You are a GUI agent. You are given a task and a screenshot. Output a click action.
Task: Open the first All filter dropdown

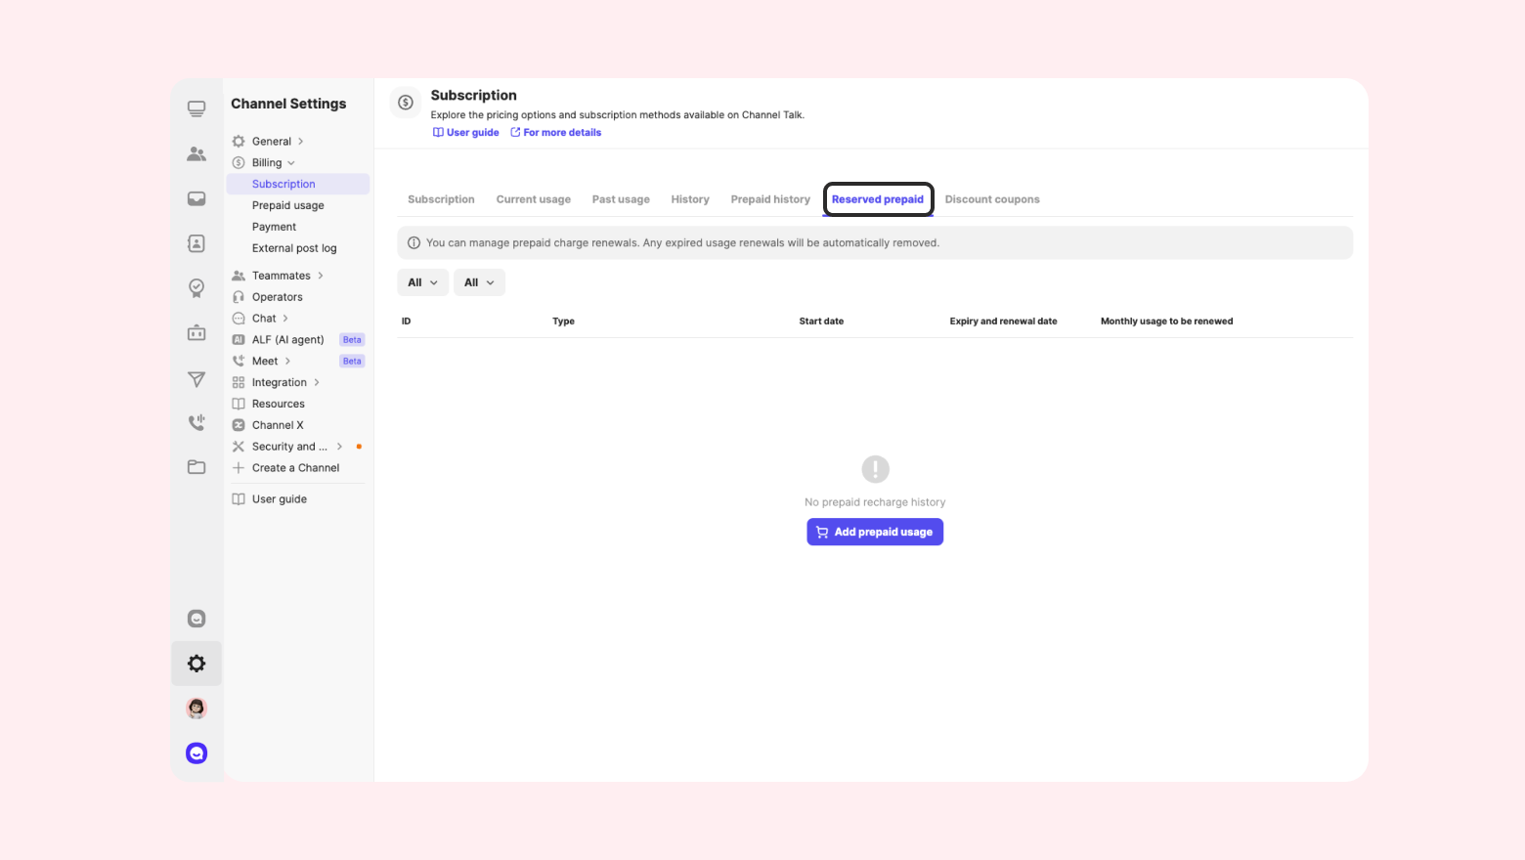point(422,282)
